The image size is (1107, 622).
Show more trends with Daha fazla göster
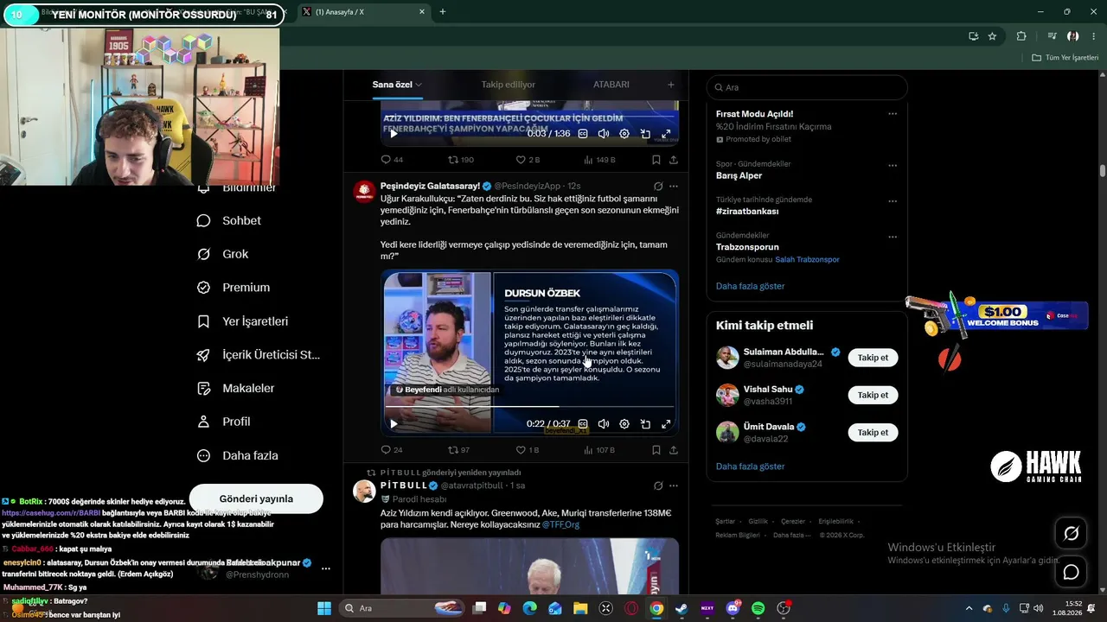coord(750,286)
